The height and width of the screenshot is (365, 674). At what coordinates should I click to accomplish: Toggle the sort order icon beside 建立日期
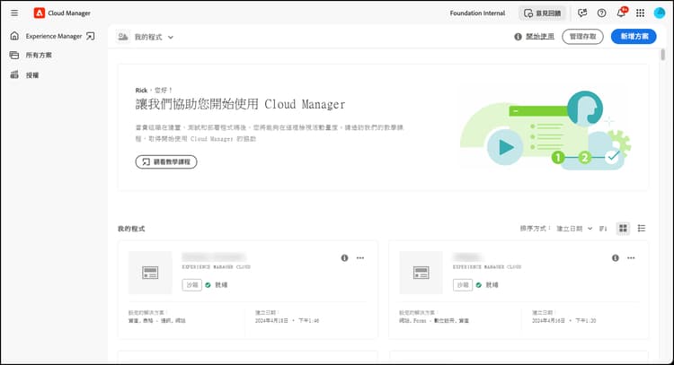point(603,229)
